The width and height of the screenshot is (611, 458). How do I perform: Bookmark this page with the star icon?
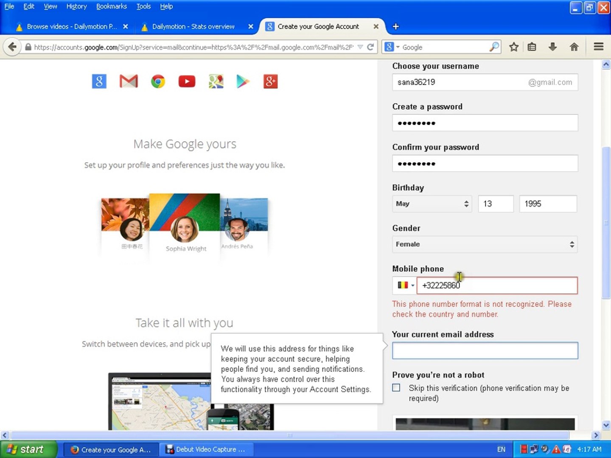pyautogui.click(x=514, y=47)
